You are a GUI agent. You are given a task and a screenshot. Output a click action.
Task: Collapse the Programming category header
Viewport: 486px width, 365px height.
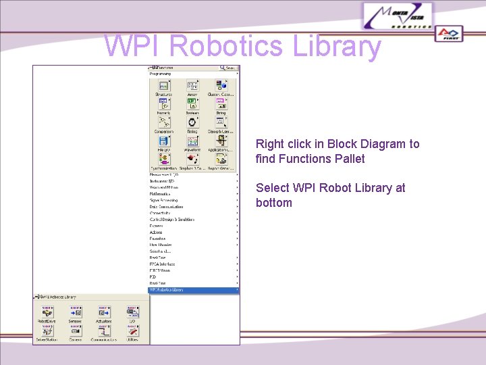194,74
